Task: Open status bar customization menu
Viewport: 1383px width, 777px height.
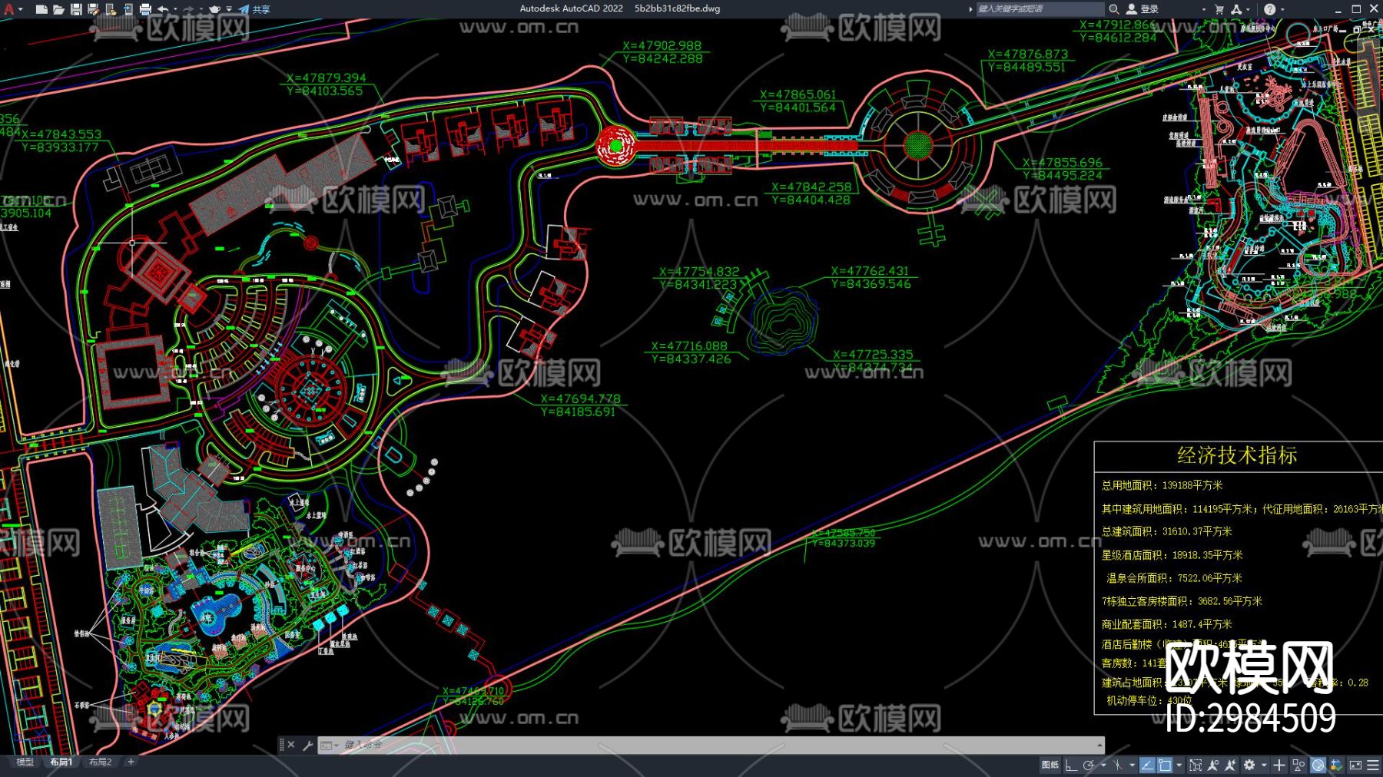Action: click(1372, 765)
